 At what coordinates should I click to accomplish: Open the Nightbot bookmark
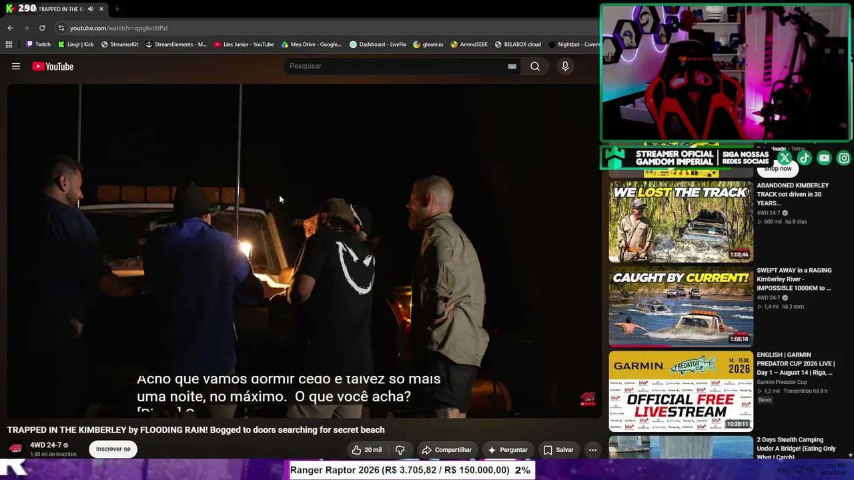click(x=574, y=45)
